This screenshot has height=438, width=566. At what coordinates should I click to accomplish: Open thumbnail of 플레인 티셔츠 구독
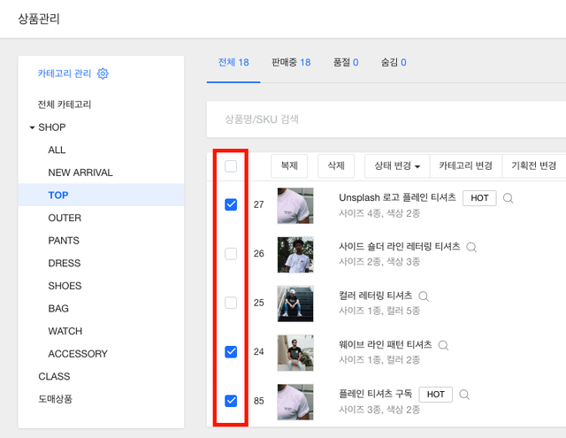pyautogui.click(x=295, y=402)
